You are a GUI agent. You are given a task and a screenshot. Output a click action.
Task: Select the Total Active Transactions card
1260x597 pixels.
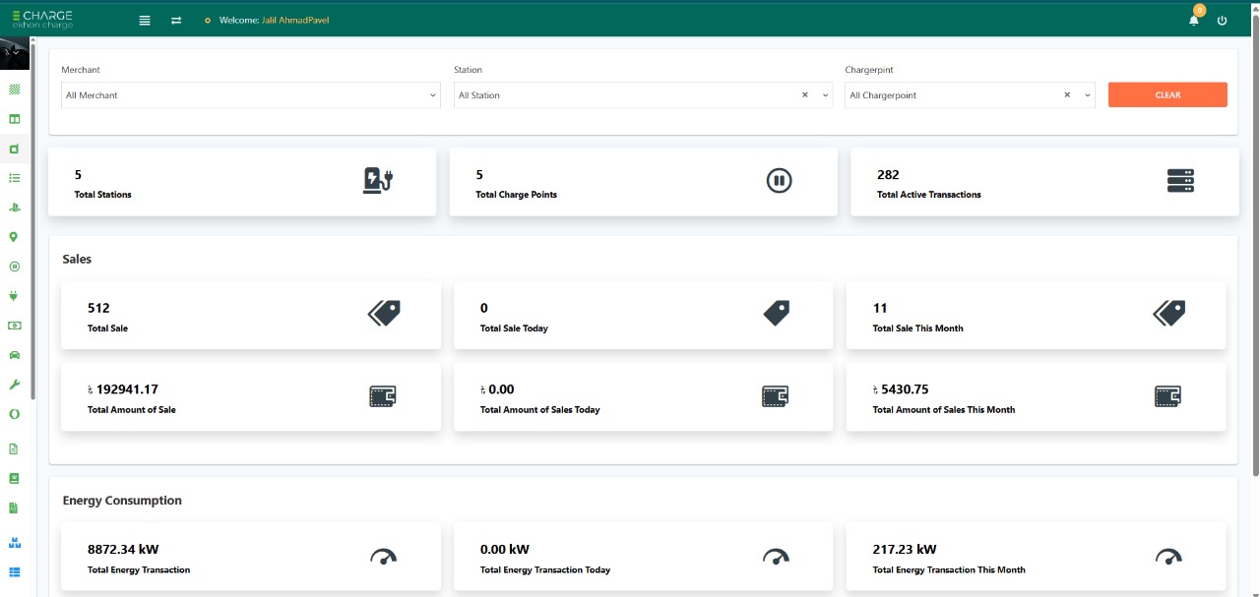1043,182
